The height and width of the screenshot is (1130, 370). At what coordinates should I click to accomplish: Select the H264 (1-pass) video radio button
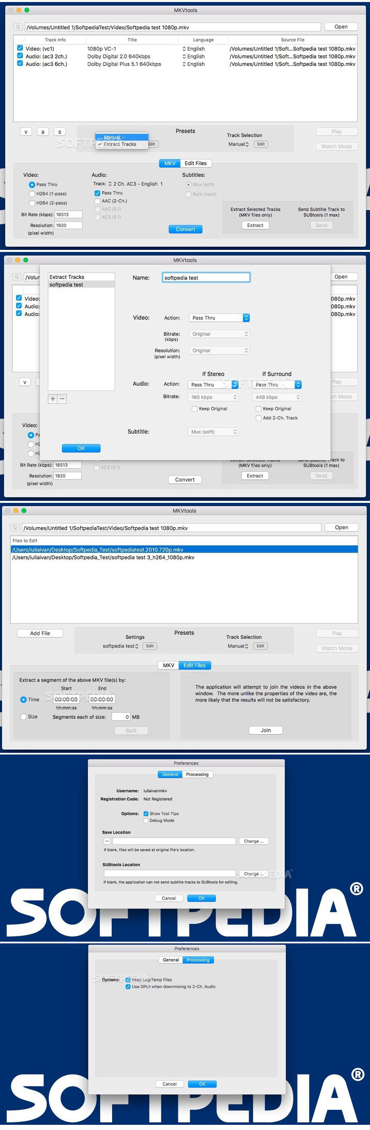click(32, 194)
